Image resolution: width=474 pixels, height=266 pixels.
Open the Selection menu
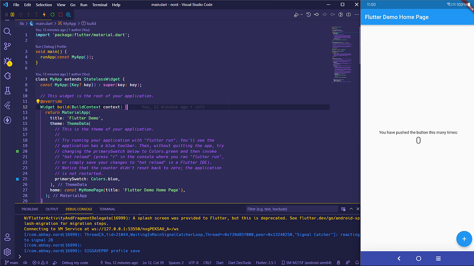pyautogui.click(x=44, y=5)
